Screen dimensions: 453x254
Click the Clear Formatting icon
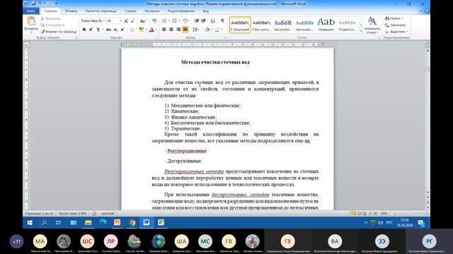tap(154, 21)
